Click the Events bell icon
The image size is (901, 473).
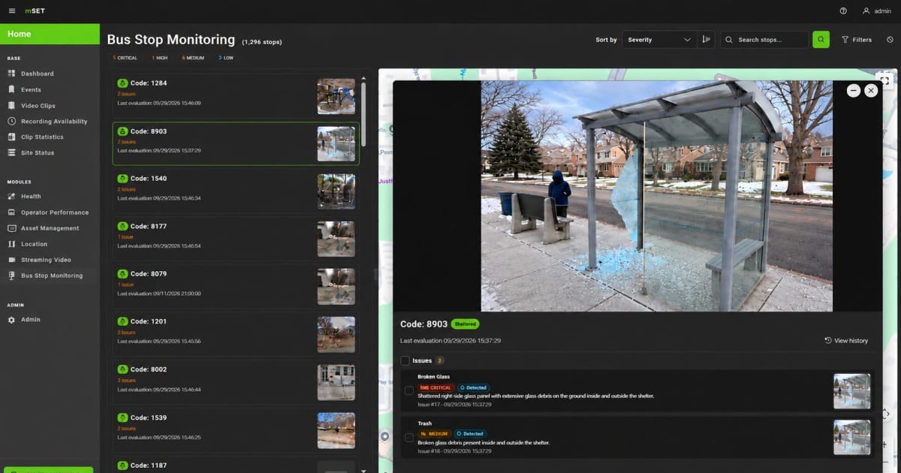[x=12, y=89]
